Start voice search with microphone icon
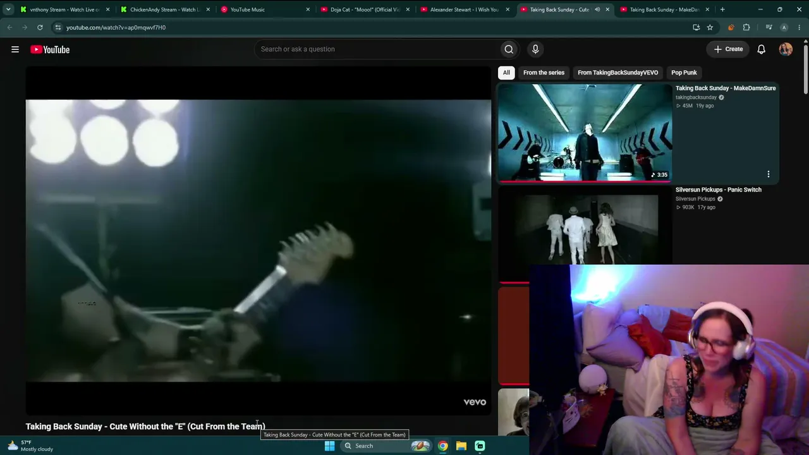Viewport: 809px width, 455px height. pyautogui.click(x=535, y=49)
